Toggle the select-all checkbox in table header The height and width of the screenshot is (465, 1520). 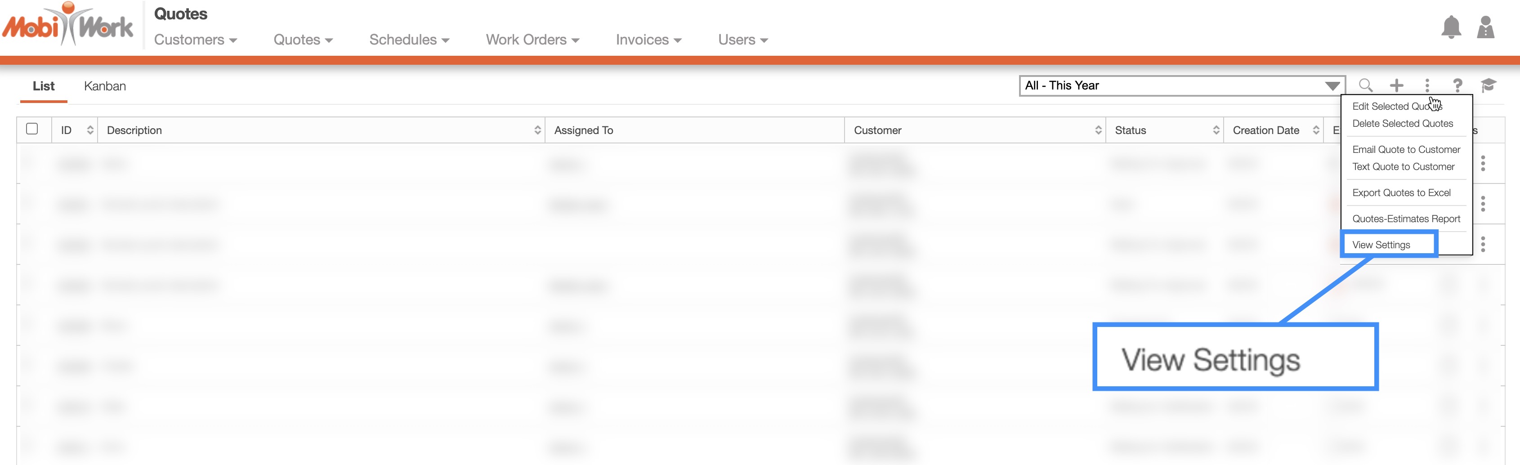pyautogui.click(x=32, y=129)
